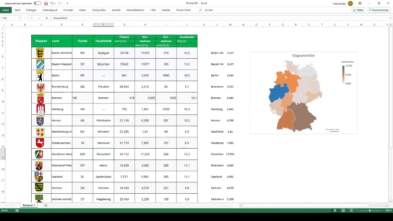Select column header F
393x221 pixels.
point(103,25)
